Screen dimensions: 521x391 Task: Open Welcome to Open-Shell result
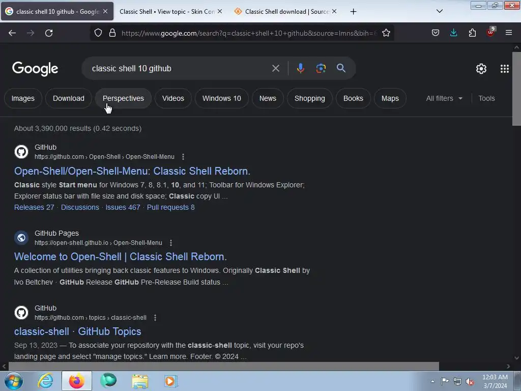[x=120, y=257]
